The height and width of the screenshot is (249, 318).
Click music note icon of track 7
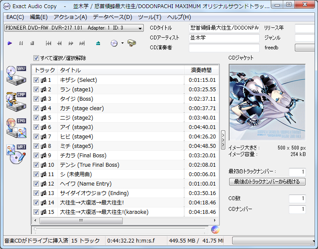pyautogui.click(x=44, y=137)
